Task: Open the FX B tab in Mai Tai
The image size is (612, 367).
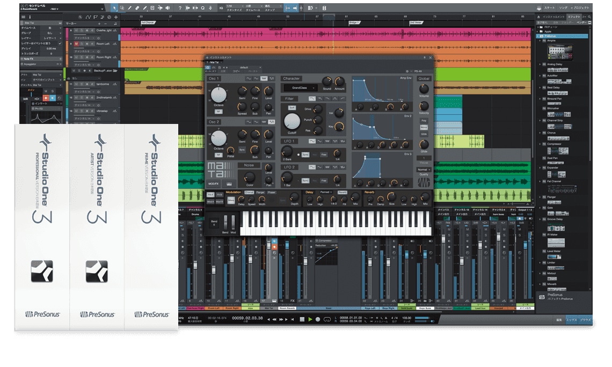Action: (220, 195)
